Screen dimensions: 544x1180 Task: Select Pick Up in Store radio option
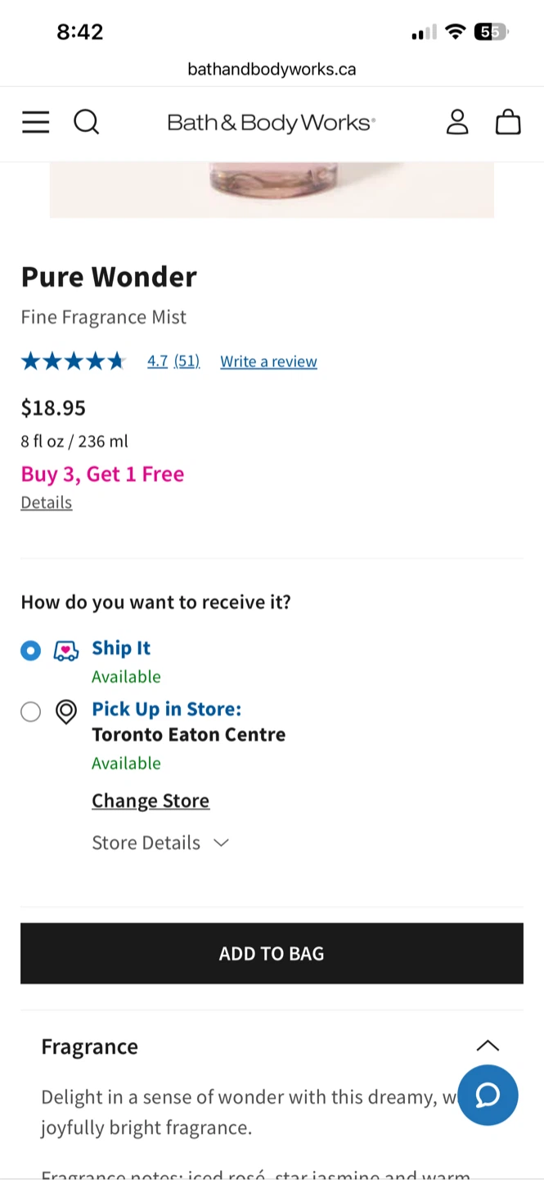pos(30,711)
